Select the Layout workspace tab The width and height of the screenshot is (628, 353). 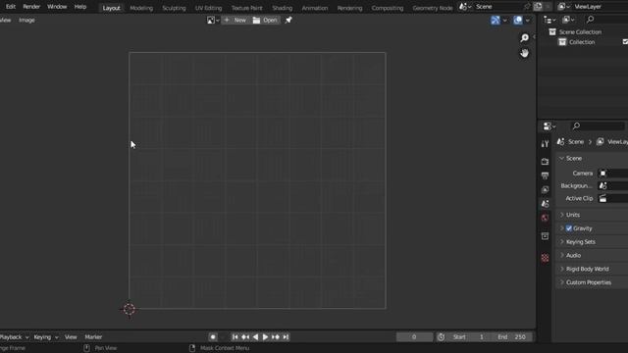(x=111, y=8)
